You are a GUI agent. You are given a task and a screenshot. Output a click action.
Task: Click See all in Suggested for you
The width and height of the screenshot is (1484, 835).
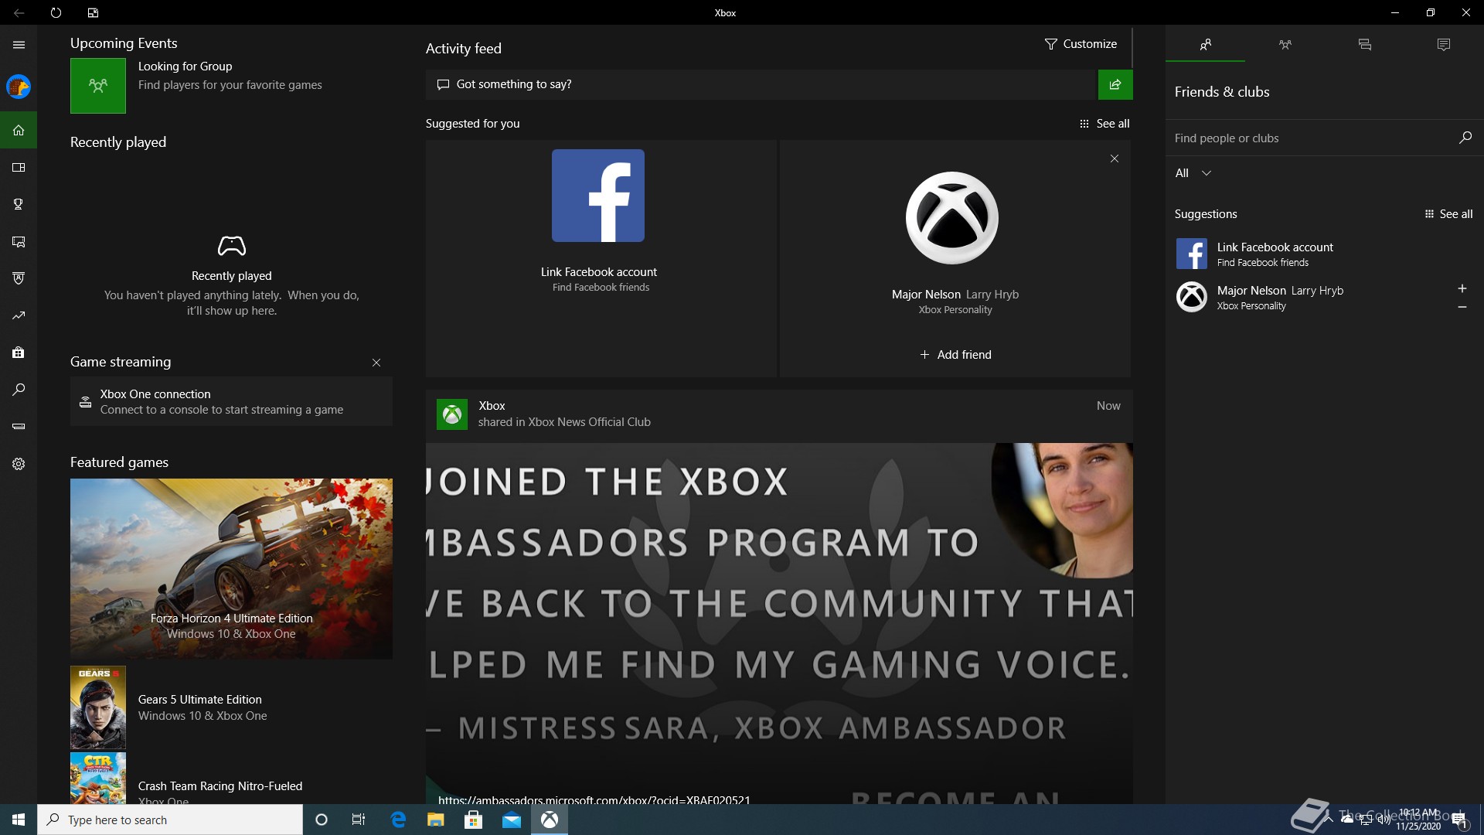(x=1104, y=124)
